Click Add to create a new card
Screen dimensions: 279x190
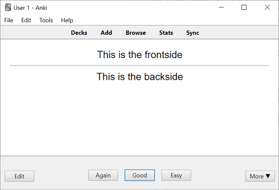coord(106,33)
